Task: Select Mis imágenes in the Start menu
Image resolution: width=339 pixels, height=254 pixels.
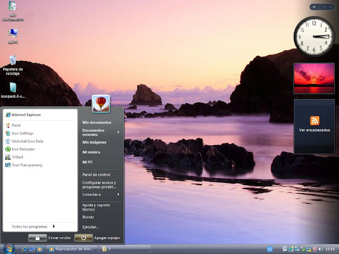Action: click(x=94, y=142)
